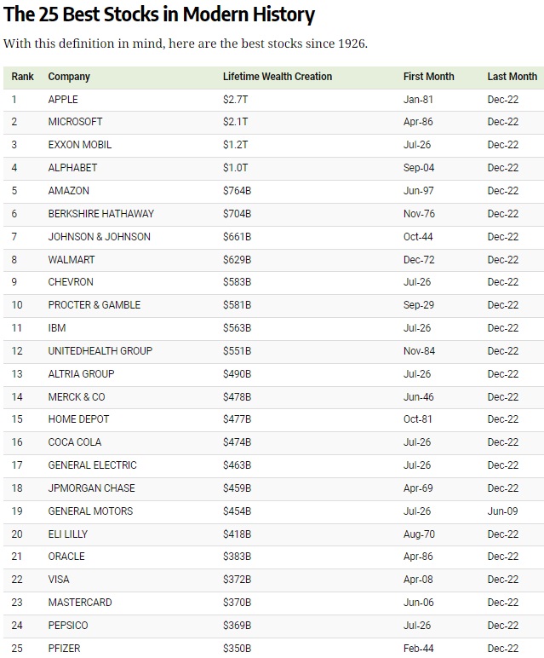Viewport: 544px width, 658px height.
Task: Select the EXXON MOBIL company cell
Action: point(80,145)
